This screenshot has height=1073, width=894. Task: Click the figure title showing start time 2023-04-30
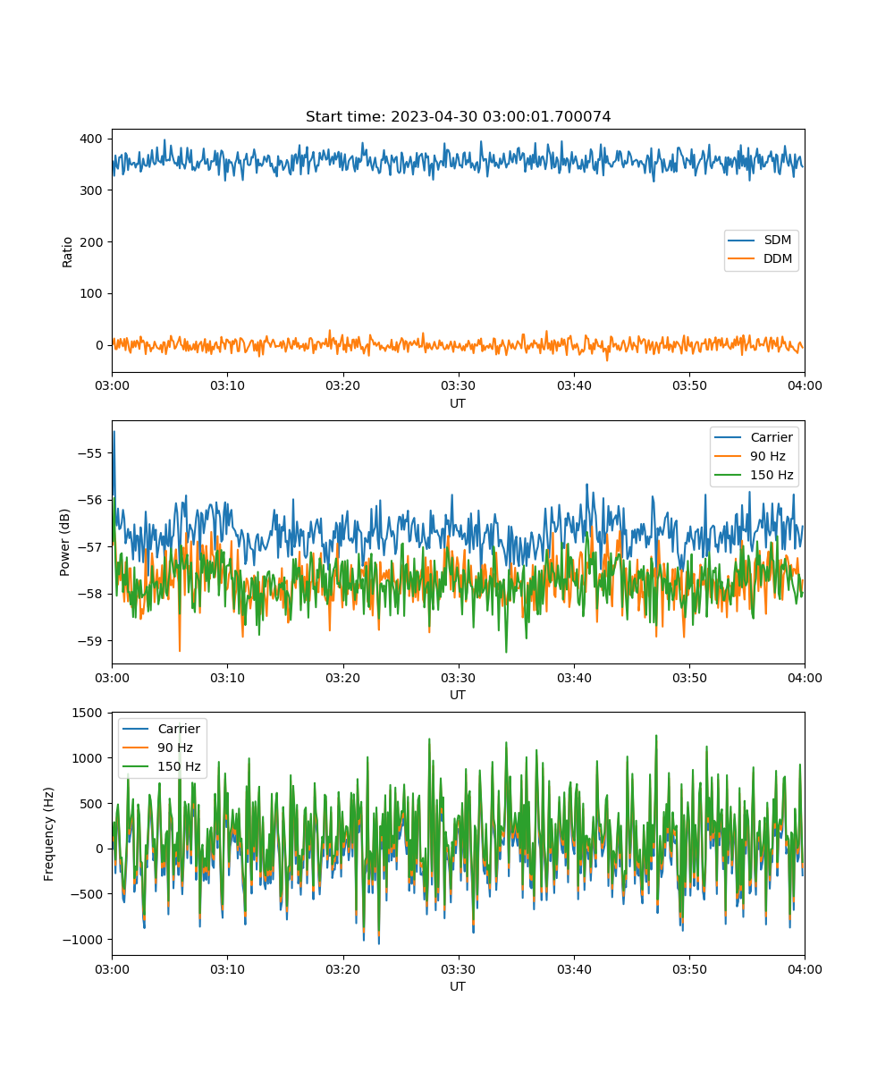coord(458,117)
